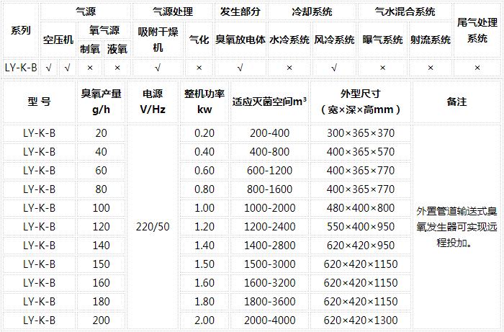Select the dimension 480×400×800
The width and height of the screenshot is (504, 332).
361,208
